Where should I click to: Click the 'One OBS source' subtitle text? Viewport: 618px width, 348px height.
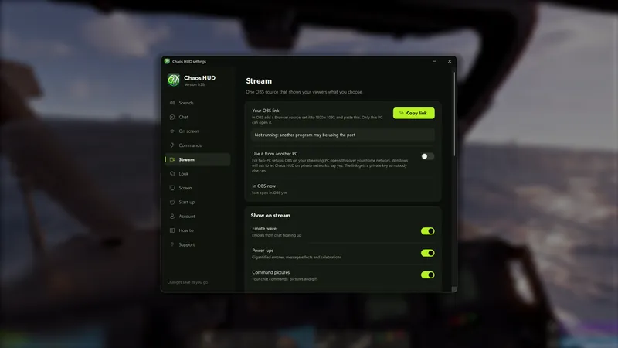click(x=304, y=92)
